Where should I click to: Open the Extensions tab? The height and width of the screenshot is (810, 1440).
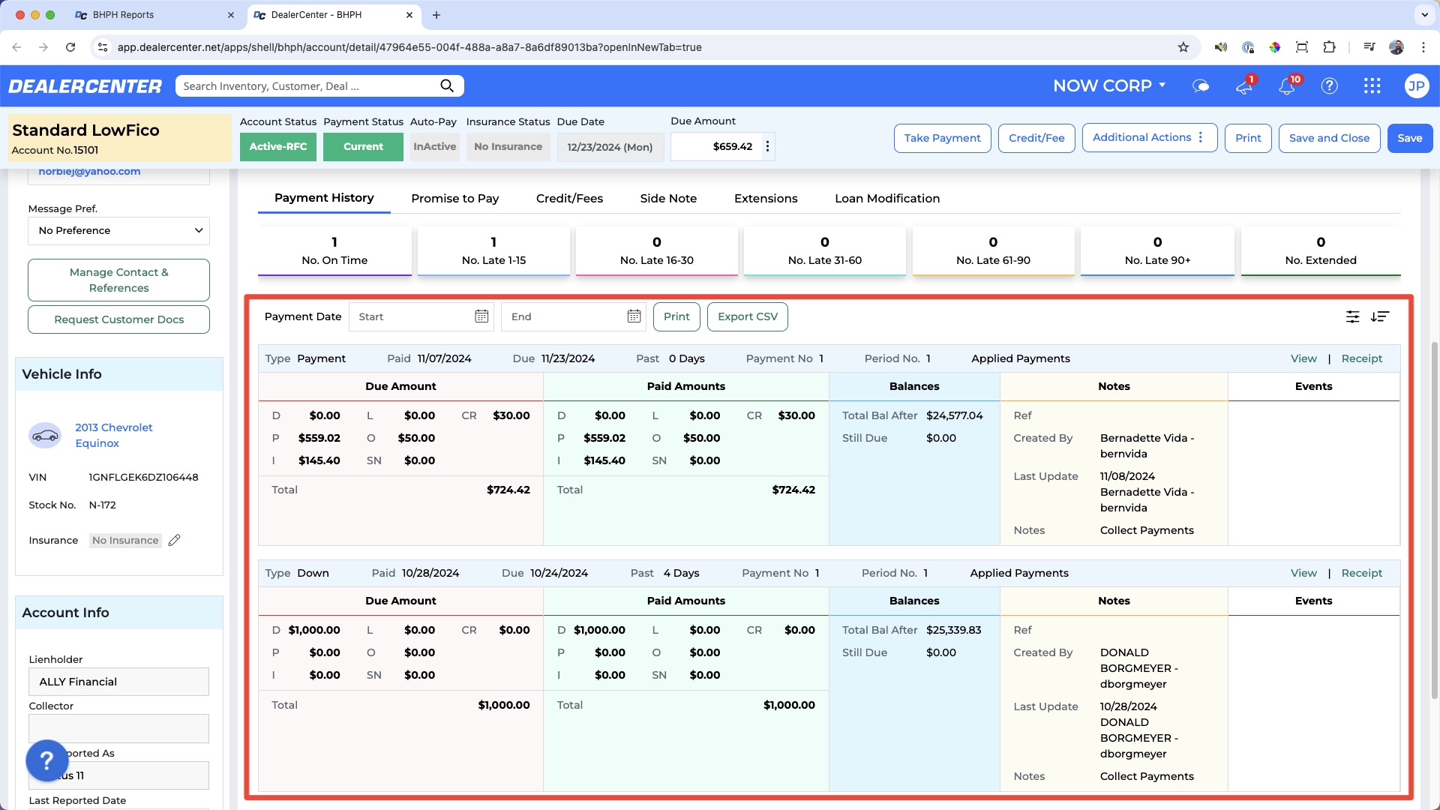click(766, 199)
